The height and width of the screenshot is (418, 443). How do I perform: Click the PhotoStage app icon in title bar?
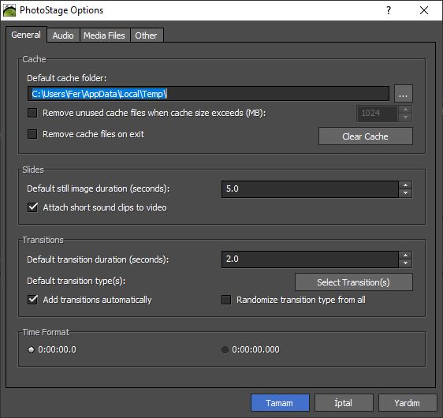coord(9,10)
